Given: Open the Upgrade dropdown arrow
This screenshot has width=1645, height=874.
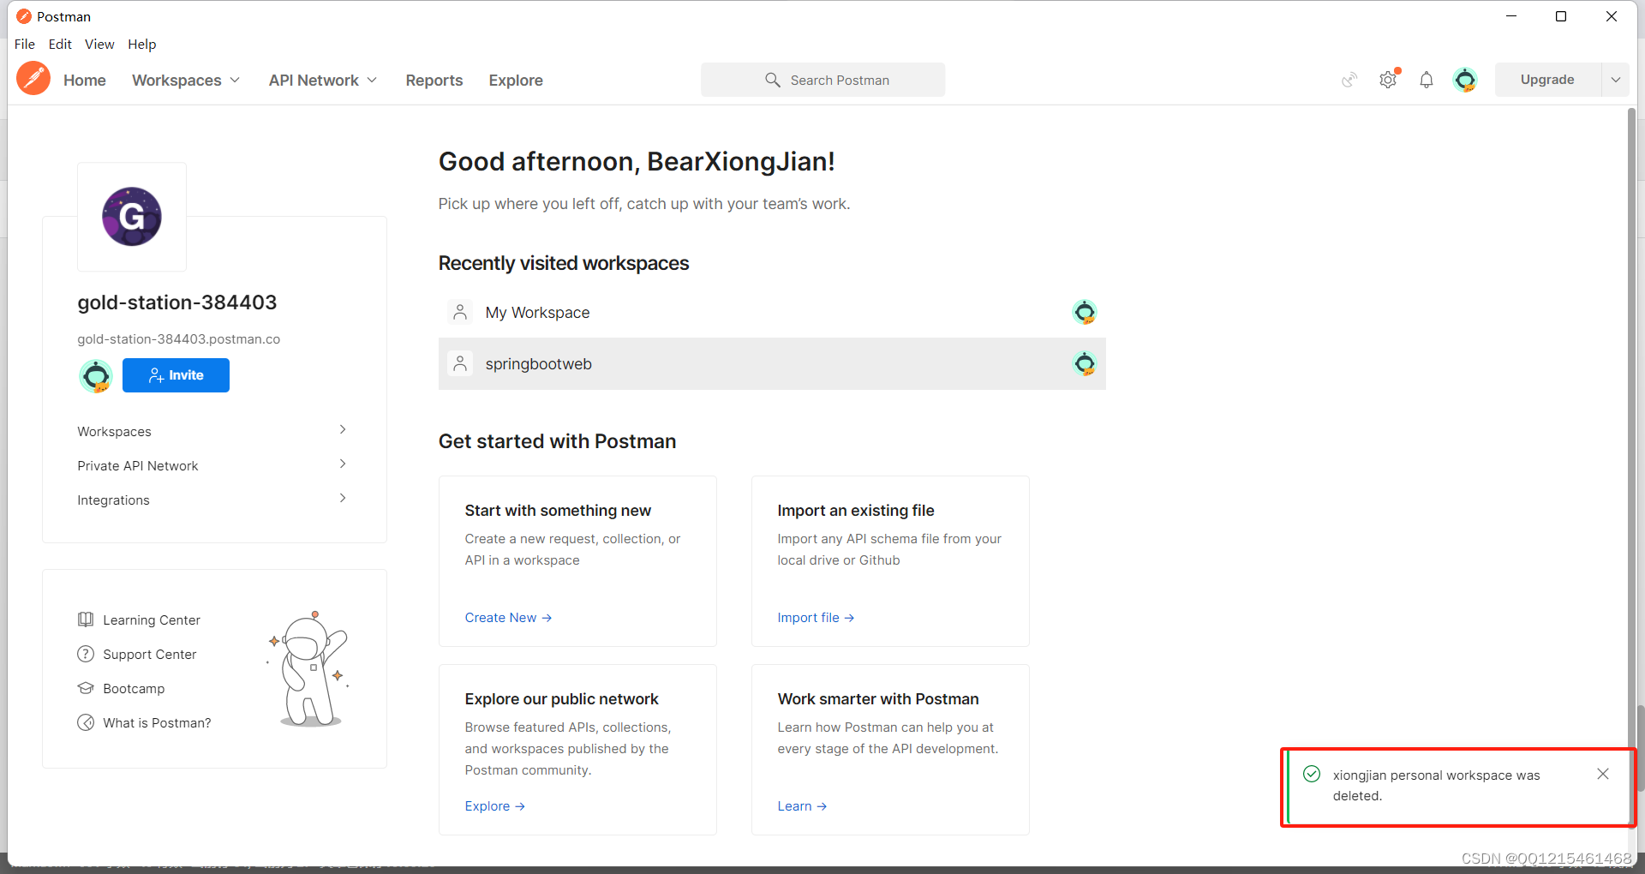Looking at the screenshot, I should (1615, 80).
